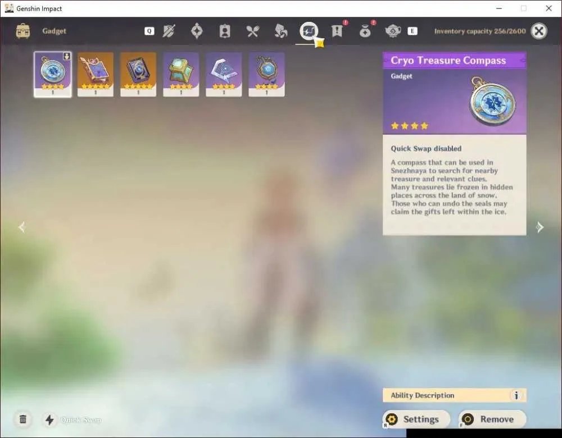Click the Remove button
The width and height of the screenshot is (562, 438).
tap(492, 419)
